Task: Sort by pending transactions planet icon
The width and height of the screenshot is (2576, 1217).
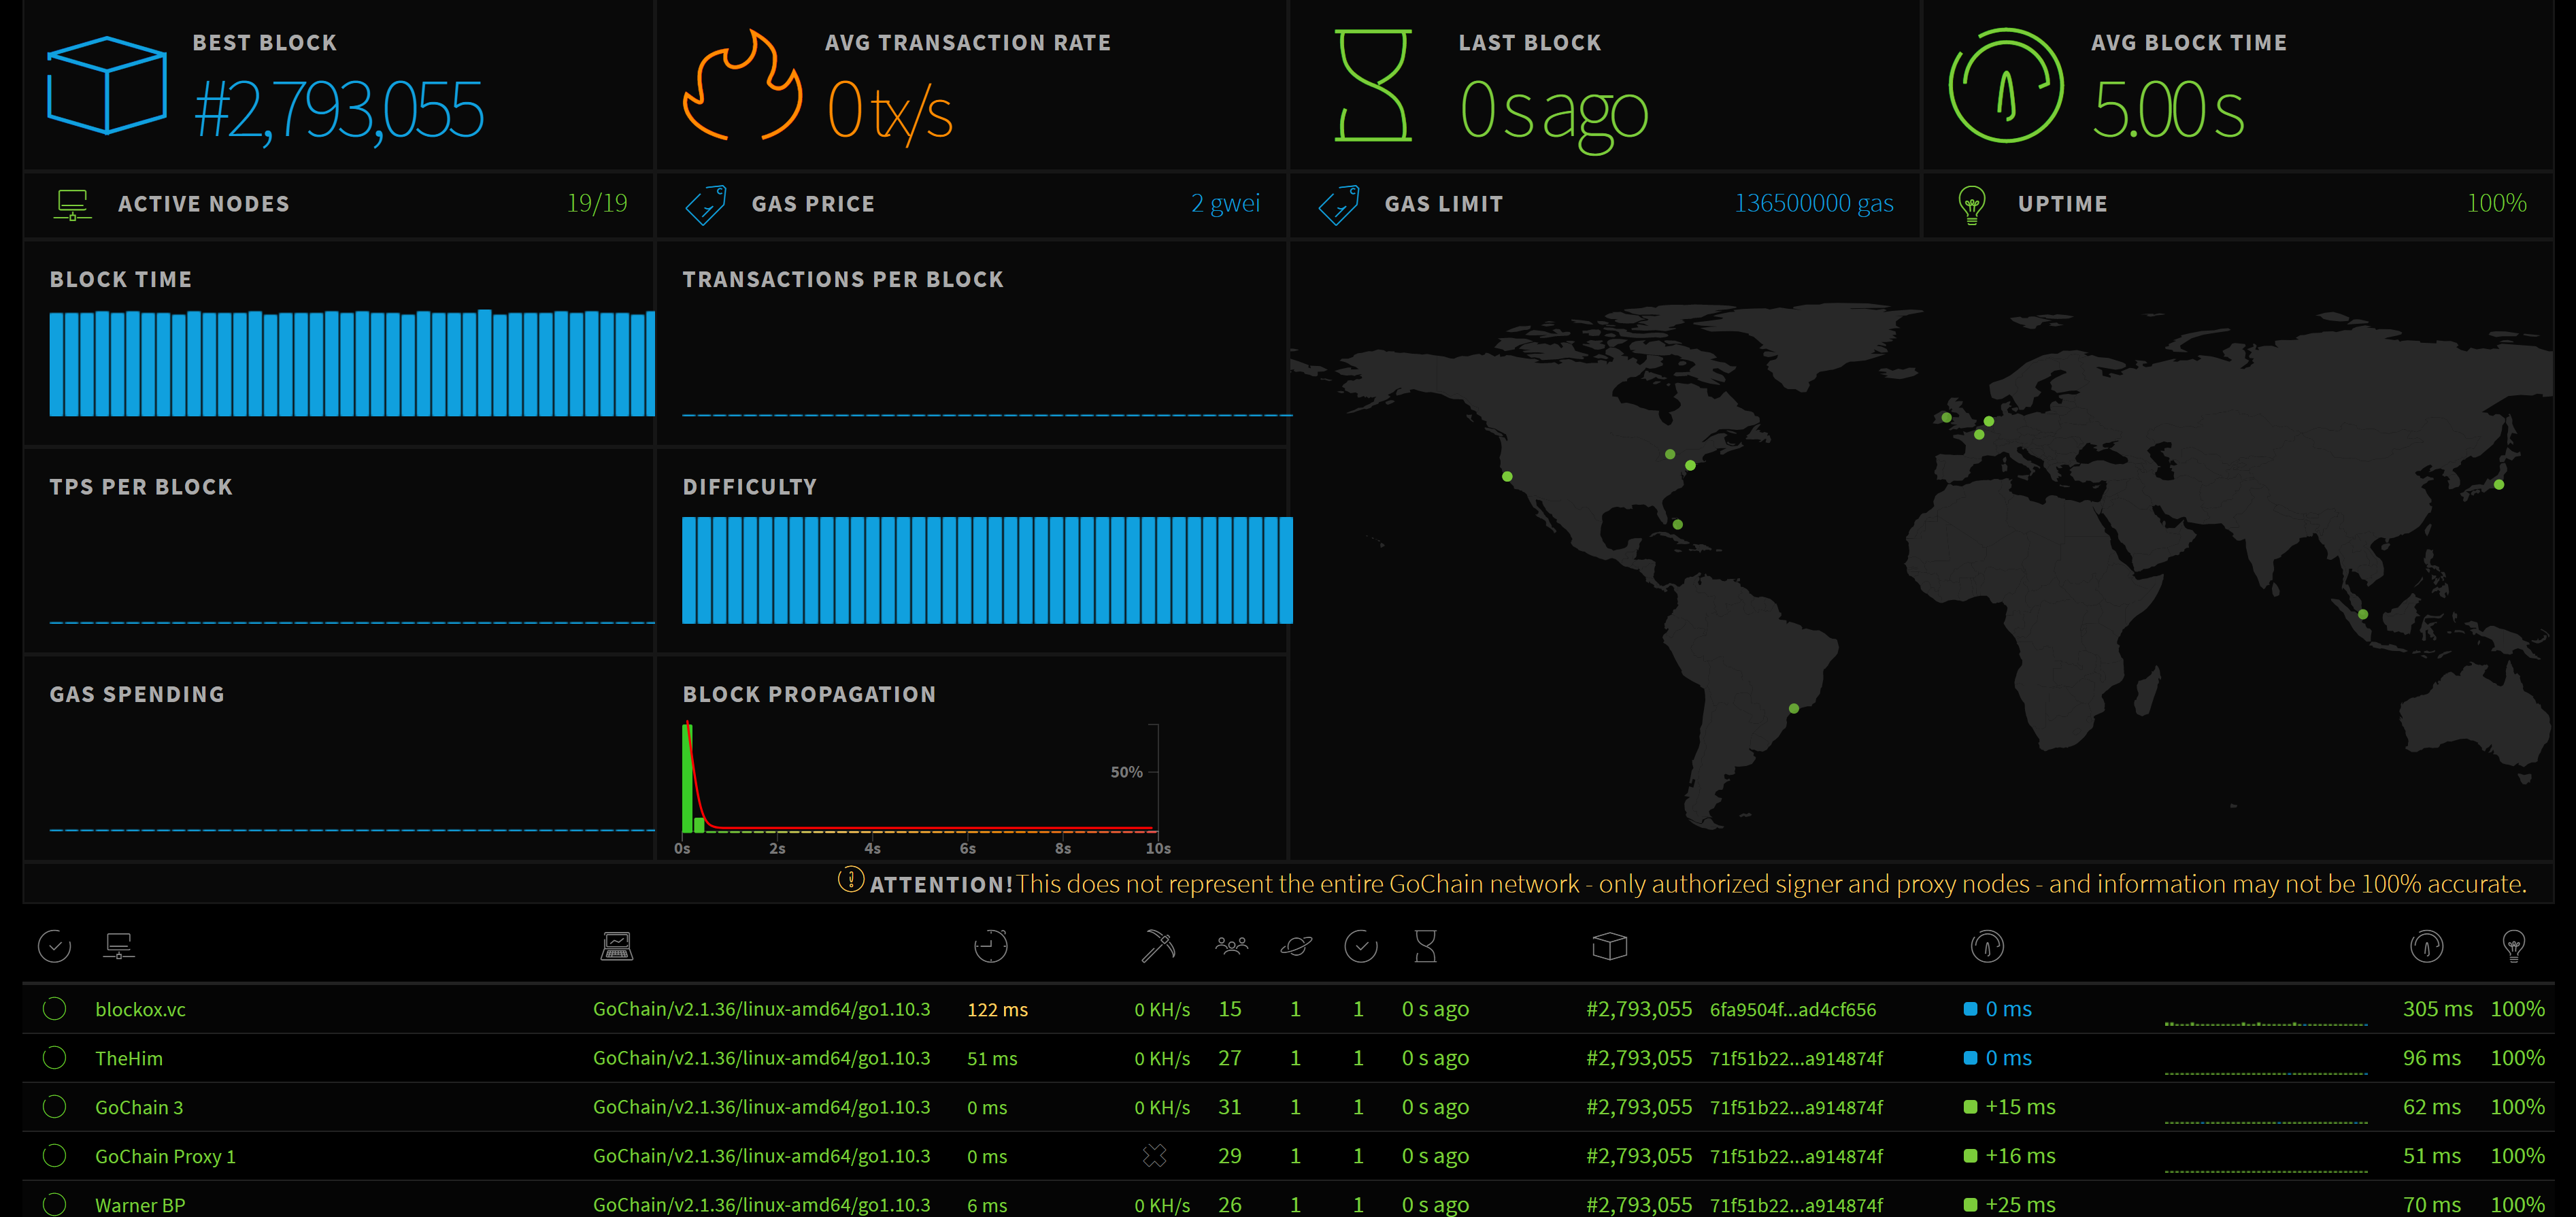Action: pyautogui.click(x=1296, y=946)
